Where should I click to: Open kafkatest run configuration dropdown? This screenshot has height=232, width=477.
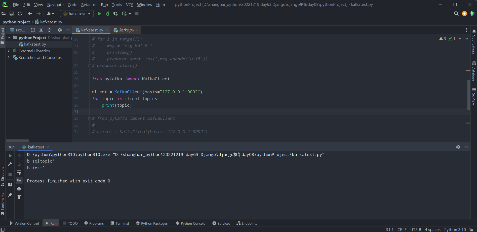tap(77, 14)
